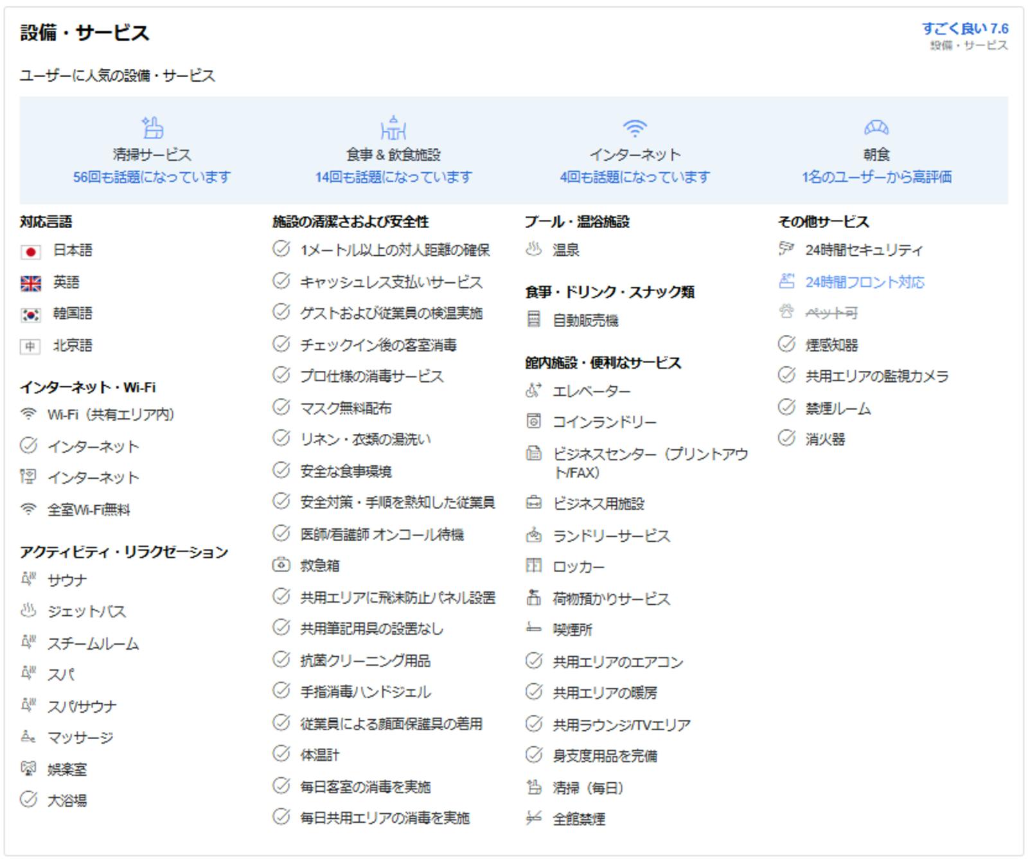Click the checkmark beside 消火器
1028x860 pixels.
point(786,438)
